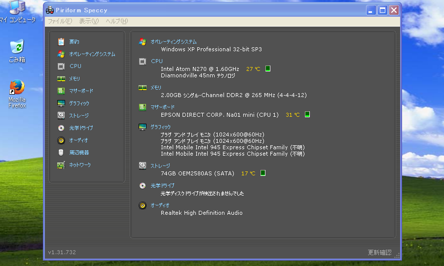Click the 2.00GB DDR2 memory details text
The height and width of the screenshot is (266, 444).
coord(234,95)
